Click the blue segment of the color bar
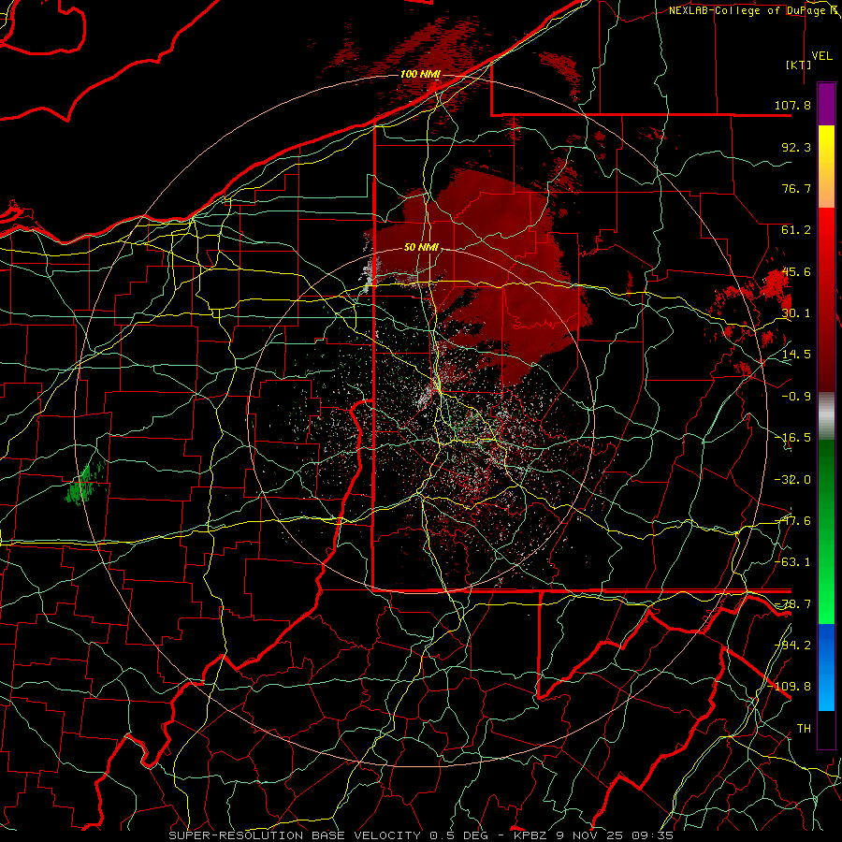842x842 pixels. pyautogui.click(x=826, y=667)
